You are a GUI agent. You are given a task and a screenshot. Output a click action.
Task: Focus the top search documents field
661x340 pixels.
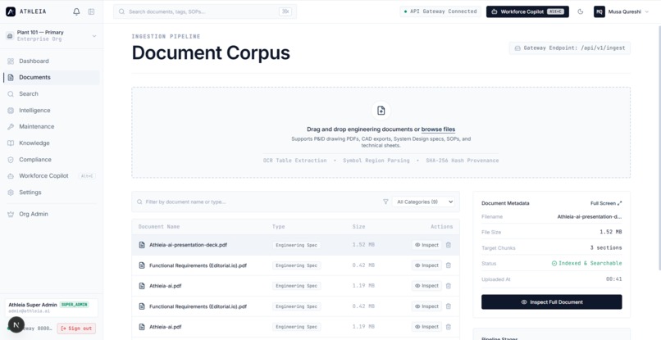(205, 11)
